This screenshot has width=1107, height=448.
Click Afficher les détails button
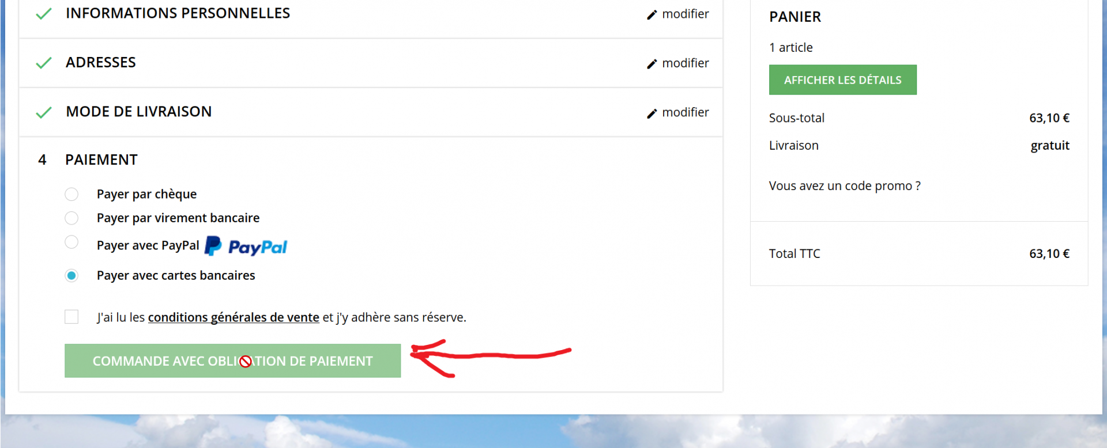tap(843, 80)
